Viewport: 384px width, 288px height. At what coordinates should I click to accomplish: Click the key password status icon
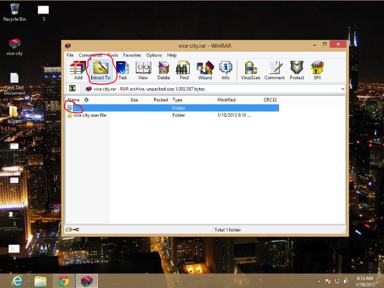pos(76,229)
